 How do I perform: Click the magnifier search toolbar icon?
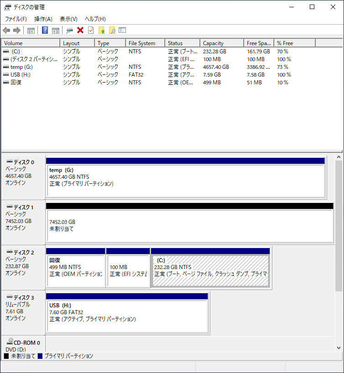coord(112,31)
